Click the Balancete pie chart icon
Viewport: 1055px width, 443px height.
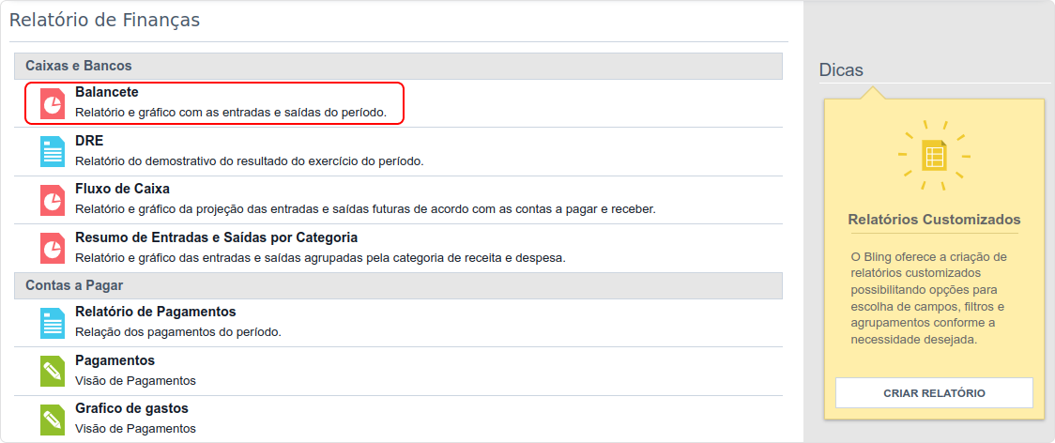[x=52, y=103]
